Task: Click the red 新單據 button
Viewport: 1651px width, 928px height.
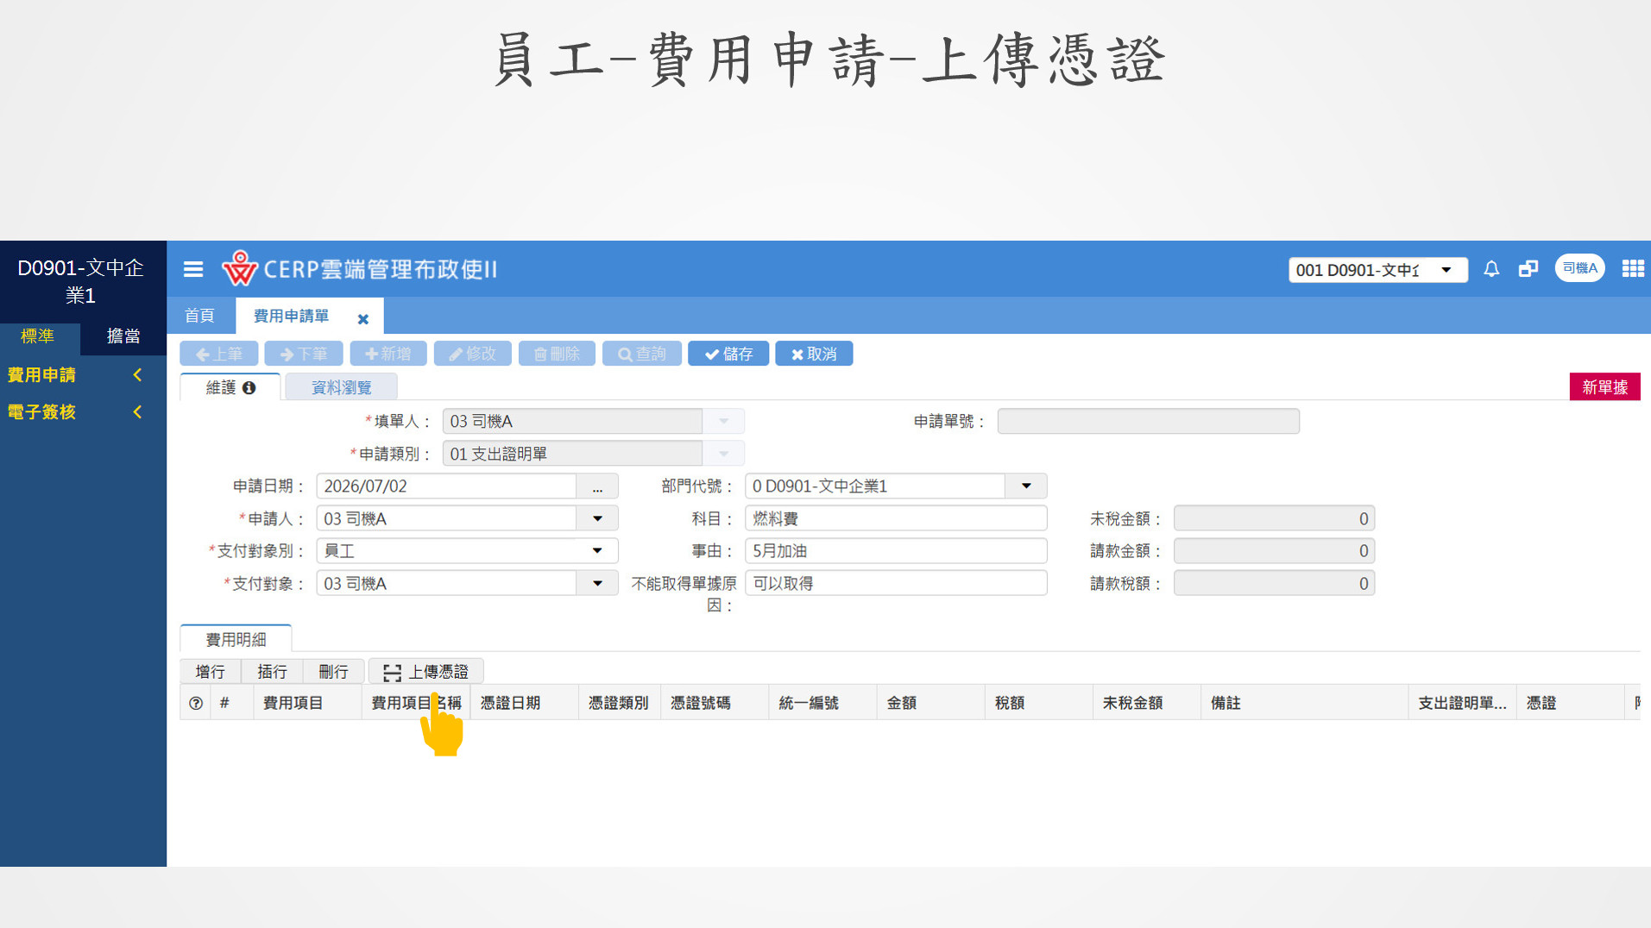Action: tap(1604, 387)
